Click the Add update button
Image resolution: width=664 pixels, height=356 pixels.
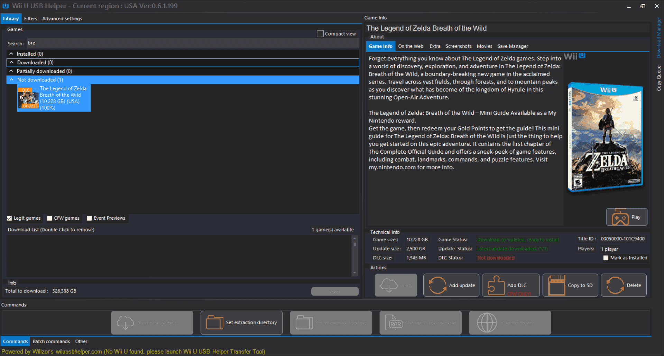pyautogui.click(x=451, y=285)
